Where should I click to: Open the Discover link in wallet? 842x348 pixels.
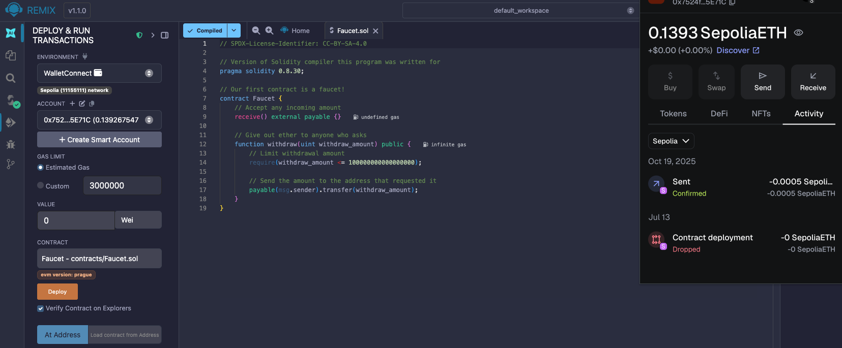click(x=738, y=50)
